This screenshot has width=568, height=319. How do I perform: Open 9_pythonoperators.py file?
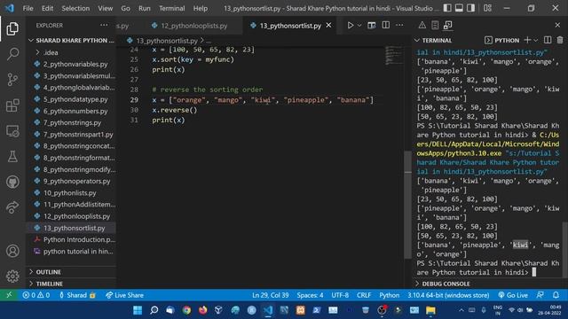(71, 181)
